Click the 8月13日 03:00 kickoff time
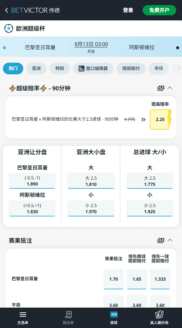The width and height of the screenshot is (182, 328). coord(91,44)
